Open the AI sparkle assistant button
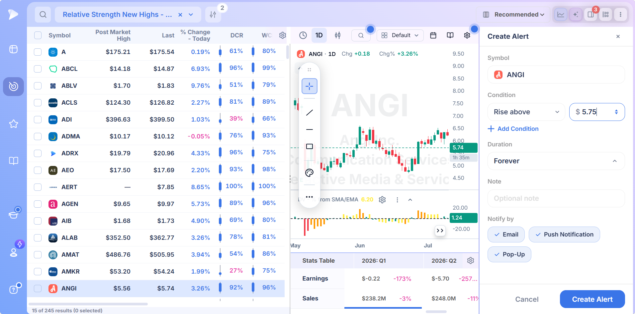The image size is (635, 314). pyautogui.click(x=576, y=15)
